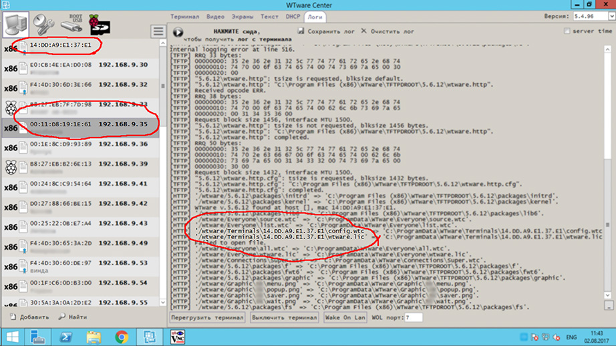Screen dimensions: 616x346
Task: Open the wrench settings tool
Action: click(45, 25)
